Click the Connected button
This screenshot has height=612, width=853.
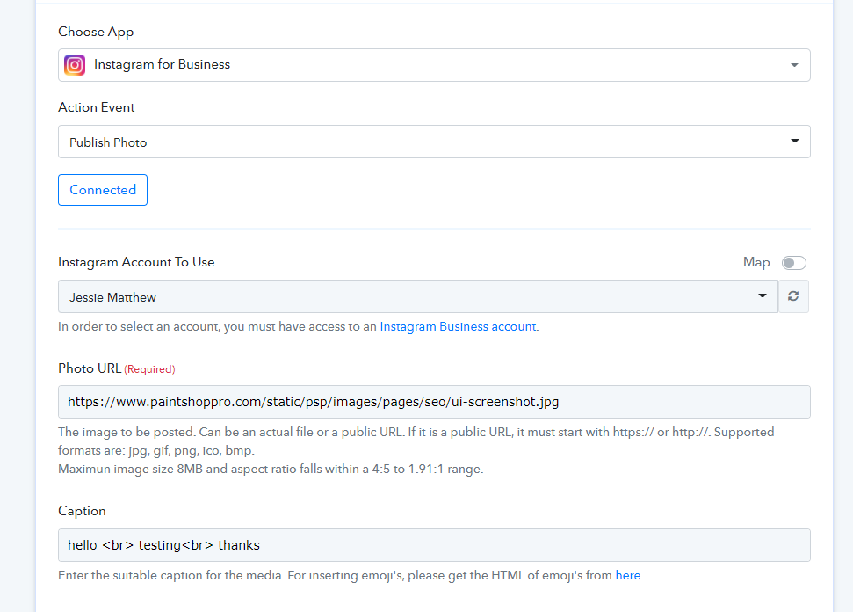(x=103, y=190)
